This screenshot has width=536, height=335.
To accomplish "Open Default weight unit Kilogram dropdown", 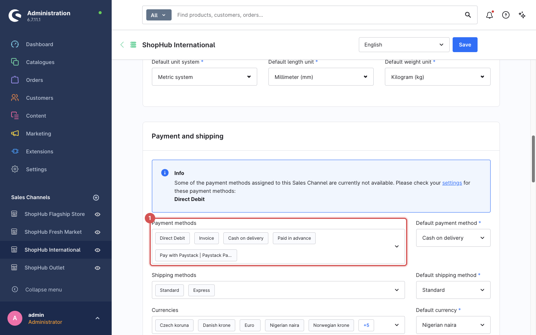I will pyautogui.click(x=437, y=77).
